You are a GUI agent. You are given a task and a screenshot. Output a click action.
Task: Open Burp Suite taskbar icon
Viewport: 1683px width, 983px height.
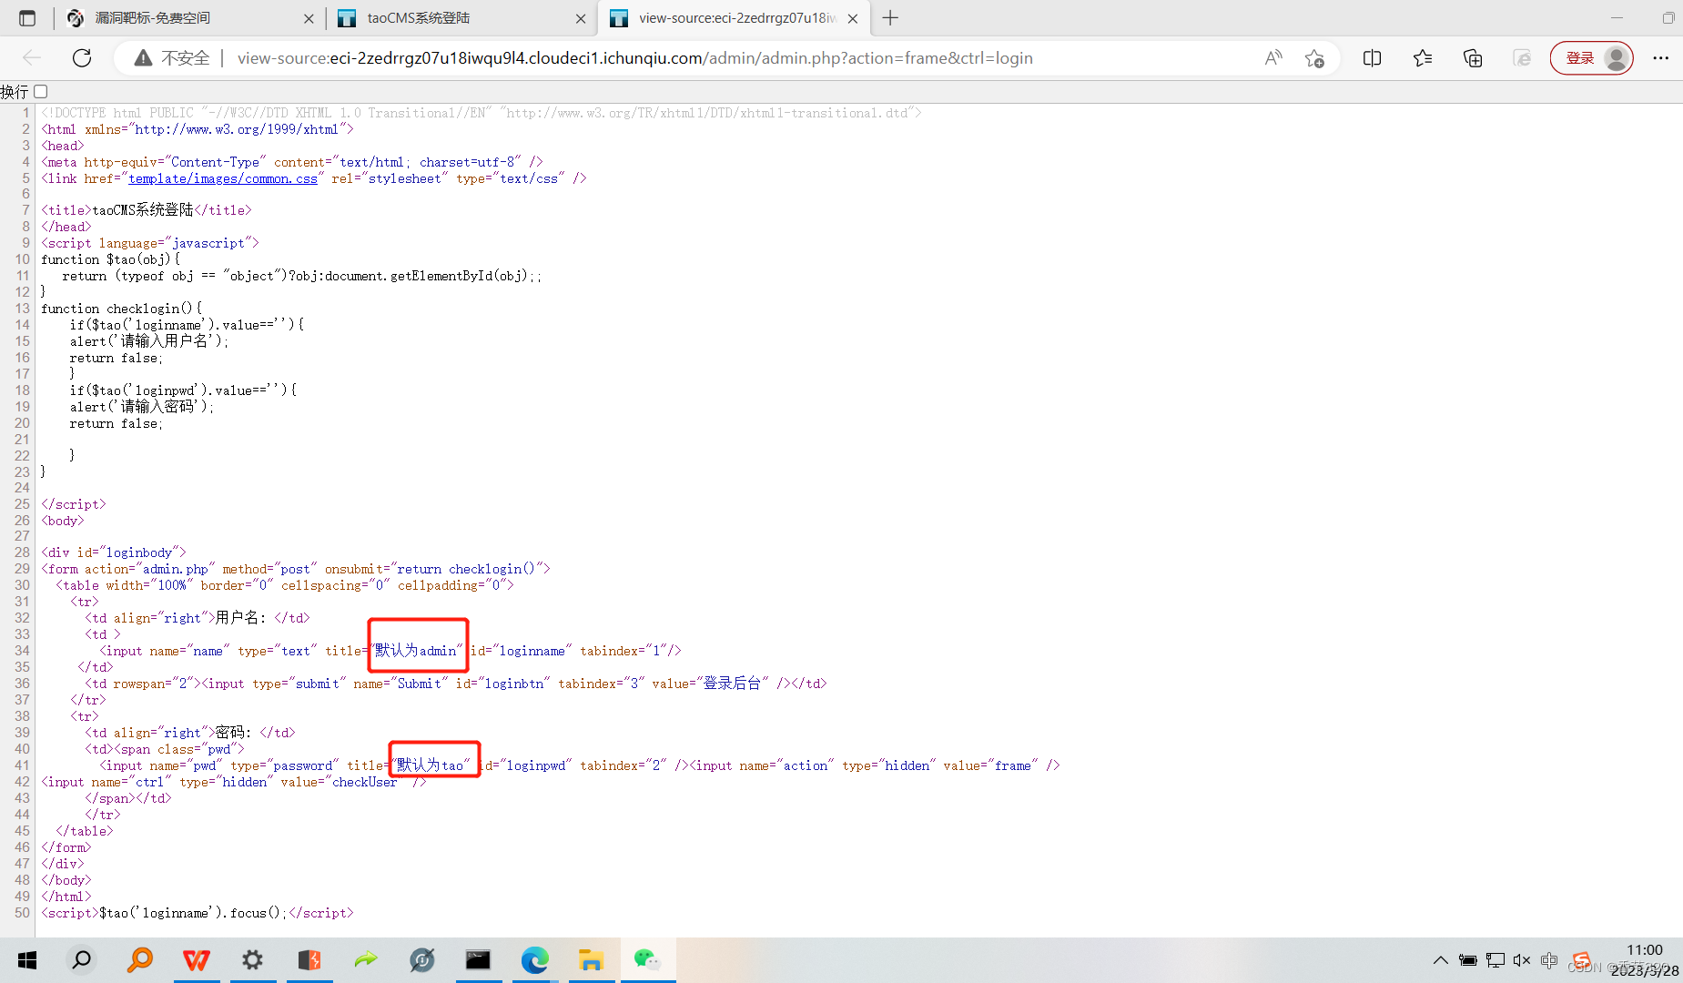click(309, 960)
